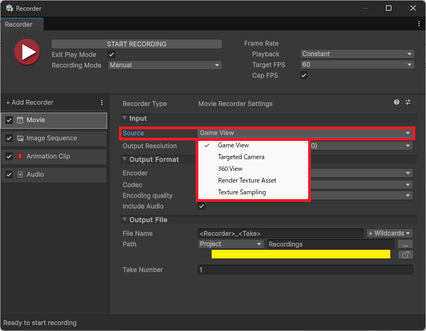Open the Recording Mode dropdown

tap(165, 65)
